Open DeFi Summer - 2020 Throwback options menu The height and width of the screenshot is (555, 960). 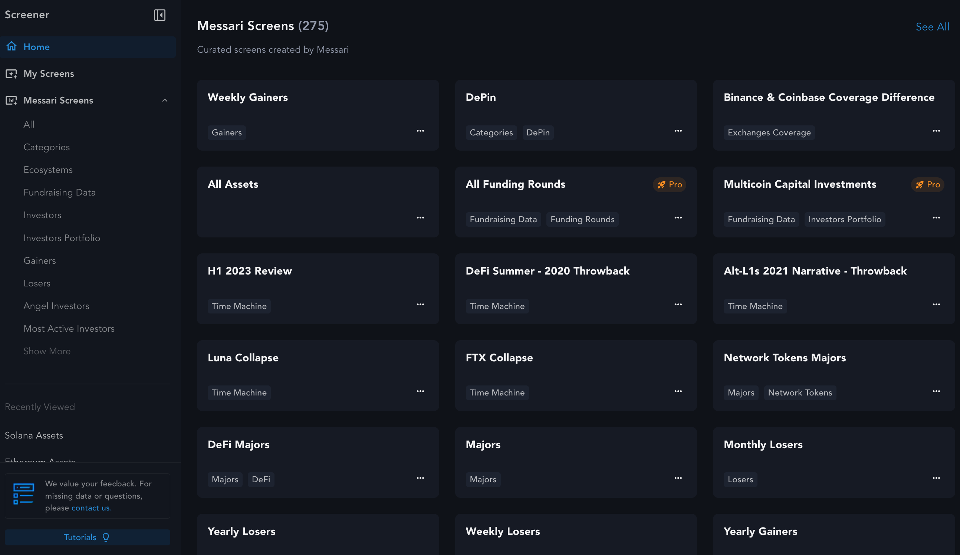678,304
